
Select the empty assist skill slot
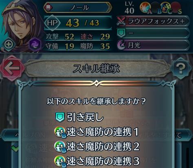[x=153, y=33]
